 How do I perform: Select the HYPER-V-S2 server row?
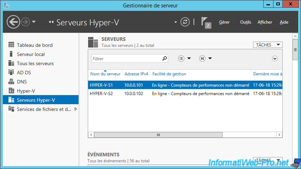point(185,93)
